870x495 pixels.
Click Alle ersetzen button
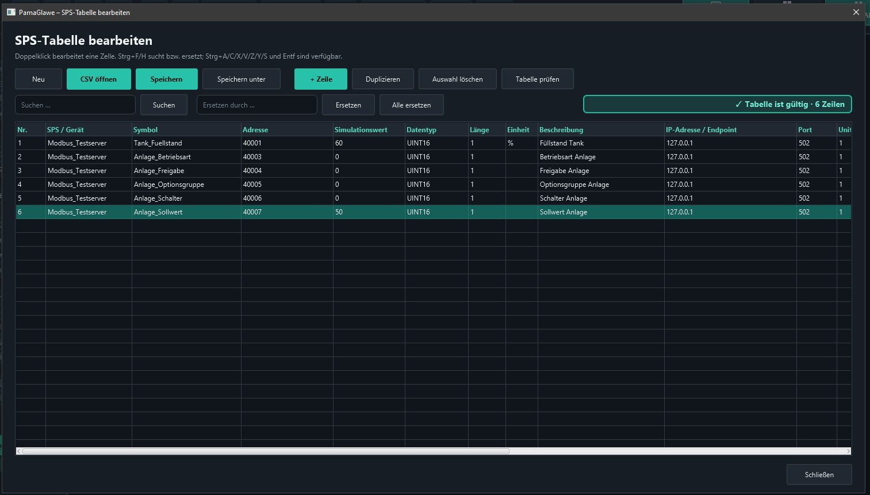(x=412, y=105)
